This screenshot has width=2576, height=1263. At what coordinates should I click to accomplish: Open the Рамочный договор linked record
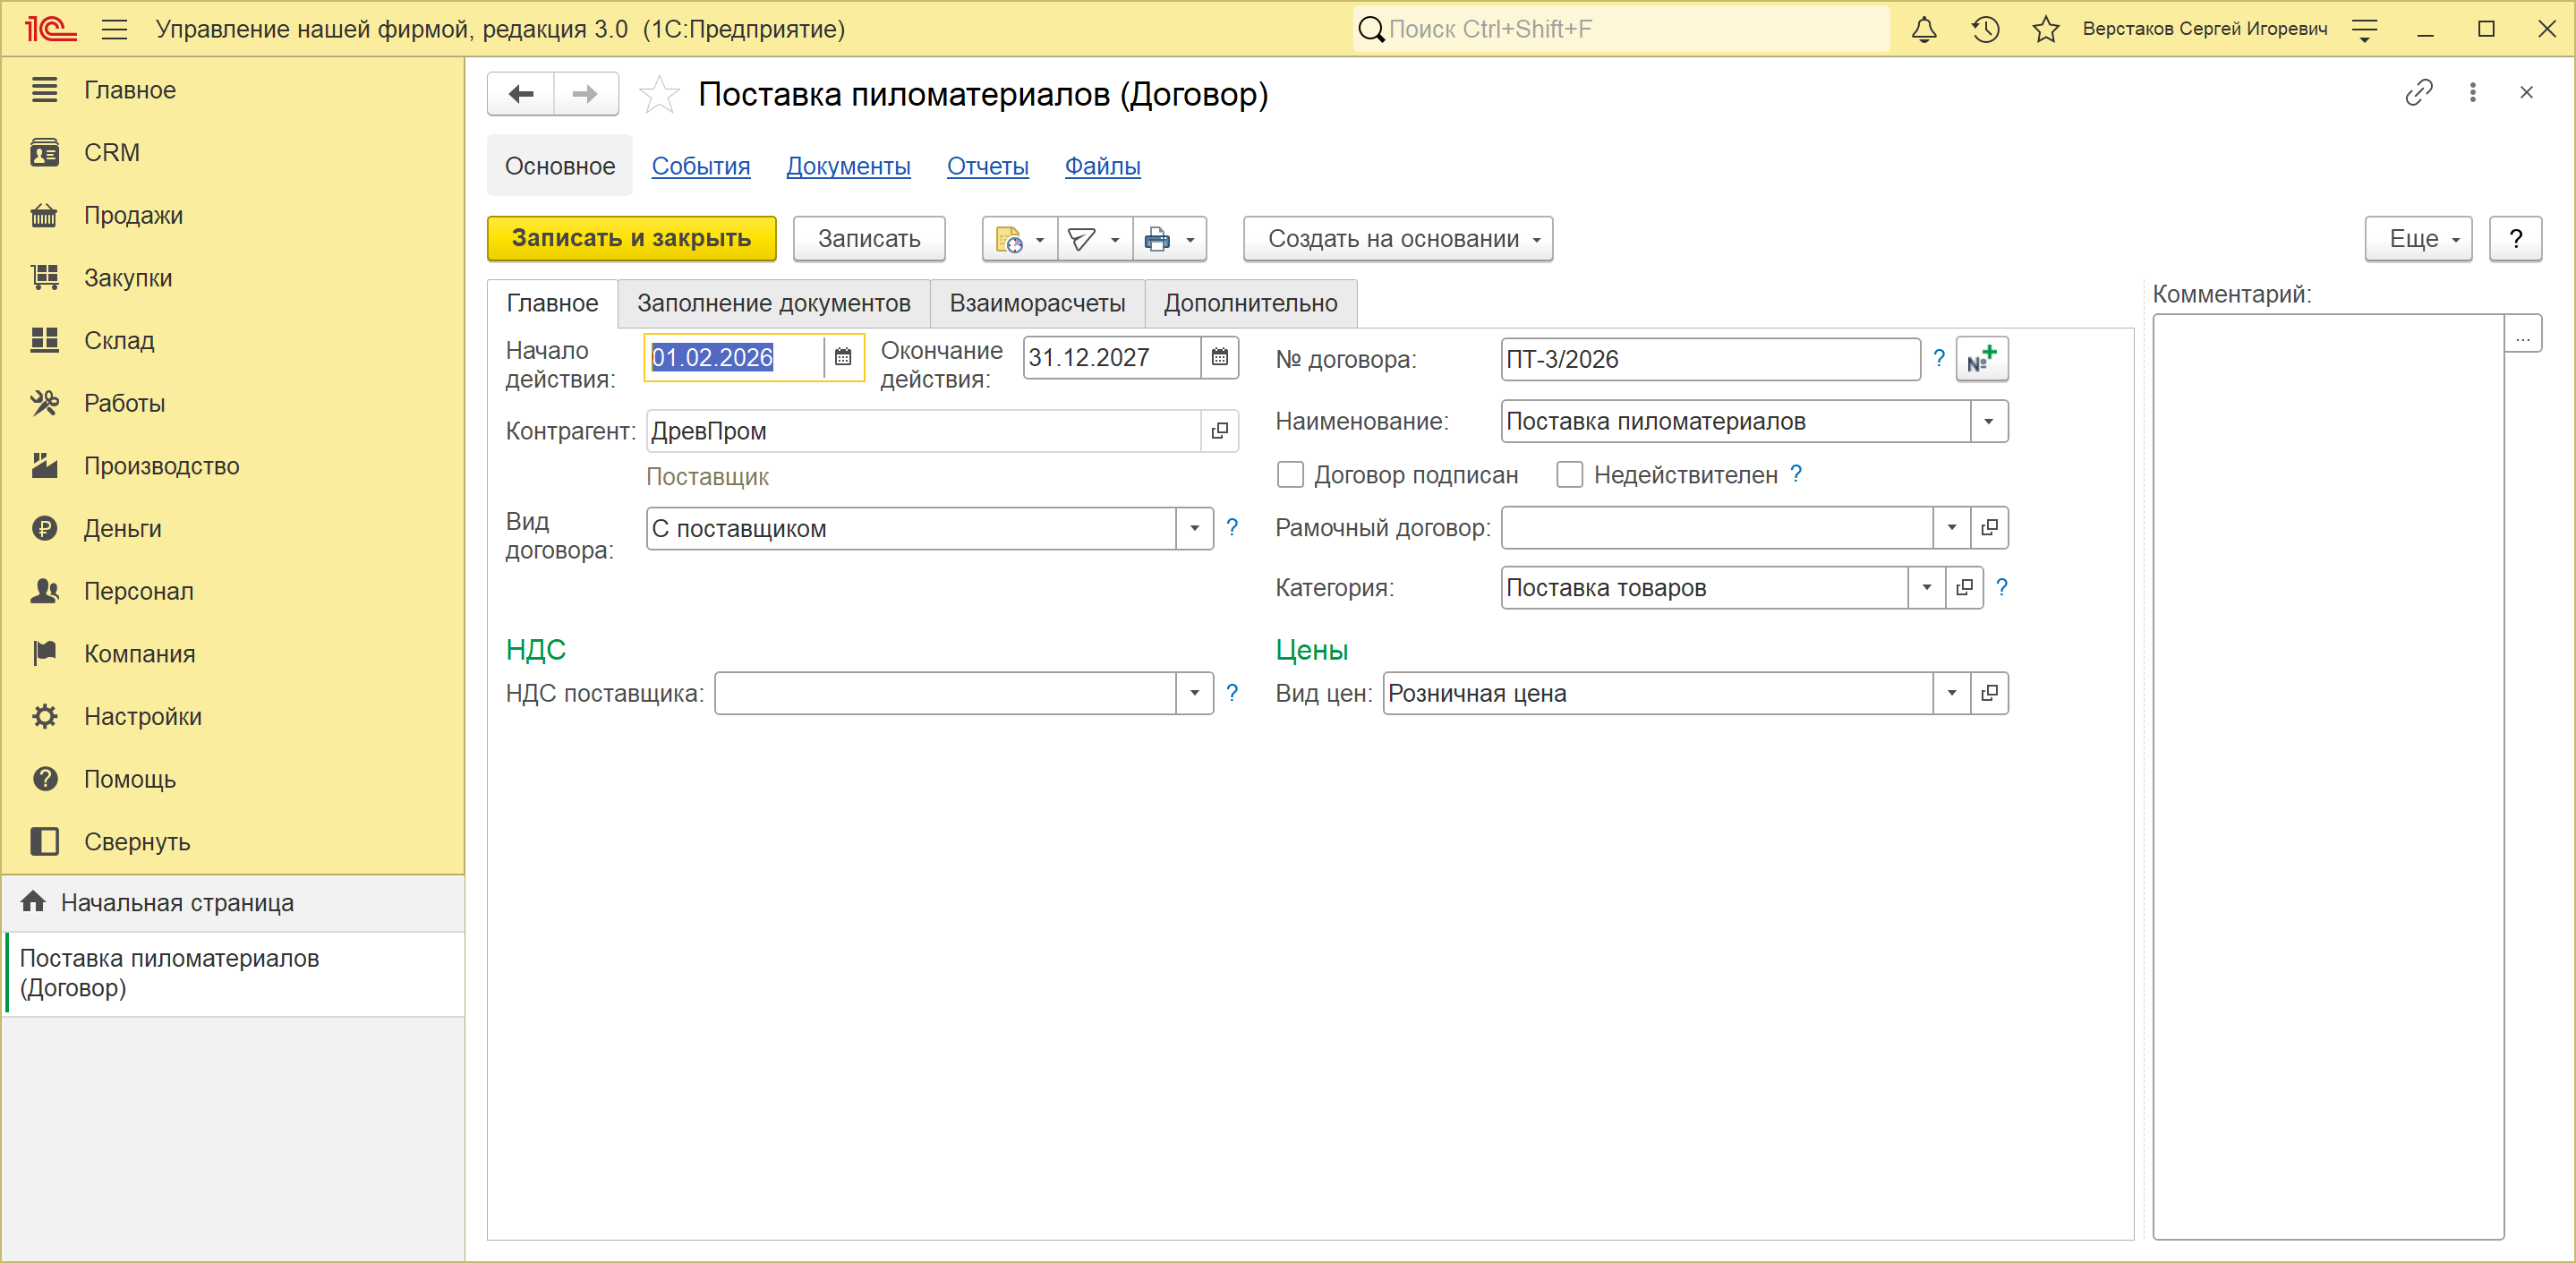pos(1989,527)
